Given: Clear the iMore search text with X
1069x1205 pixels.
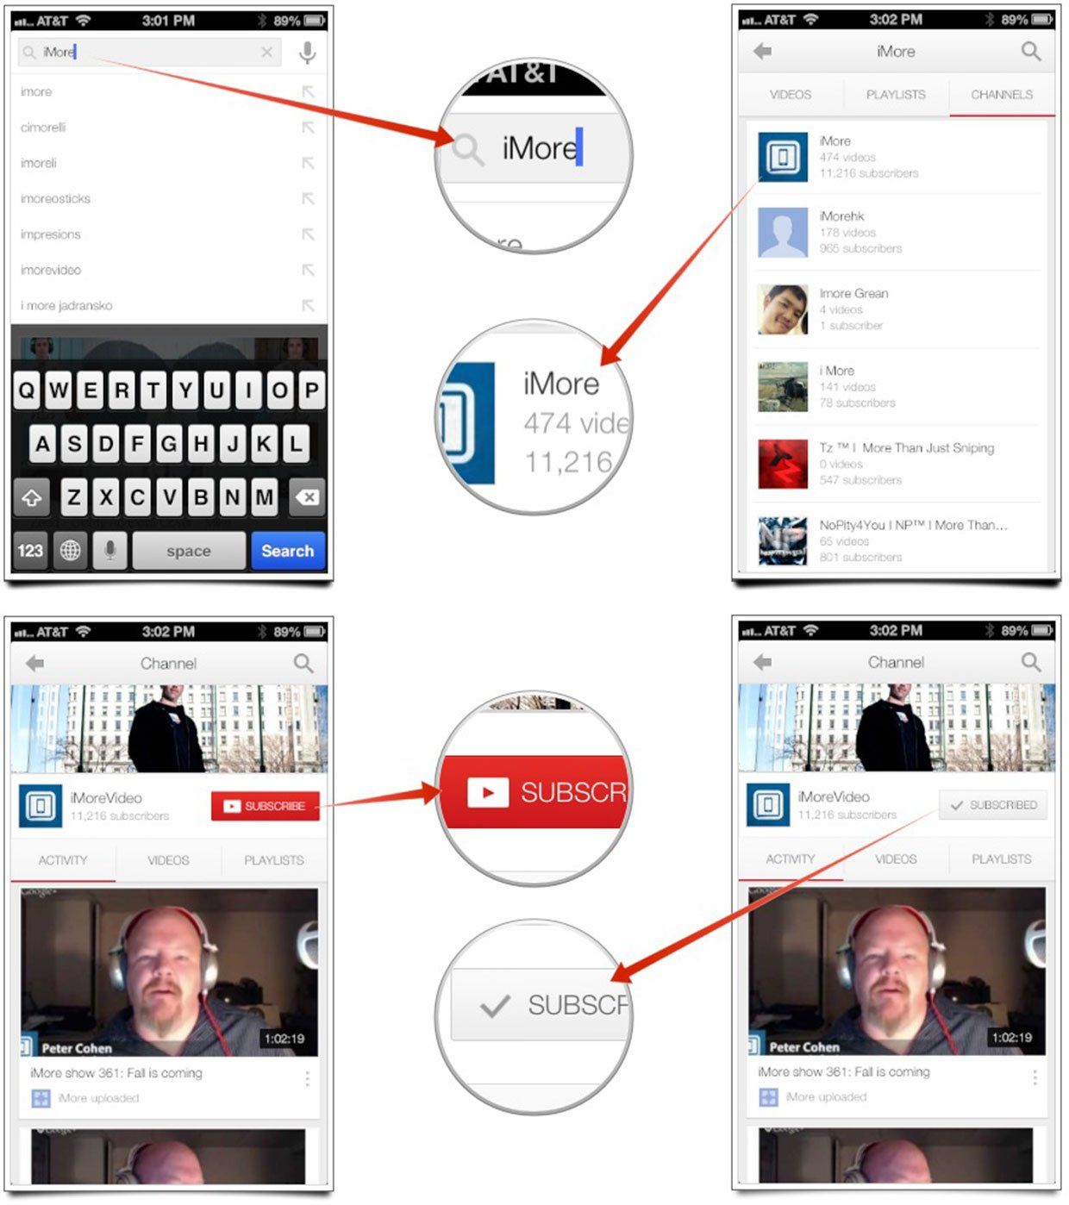Looking at the screenshot, I should pyautogui.click(x=267, y=53).
